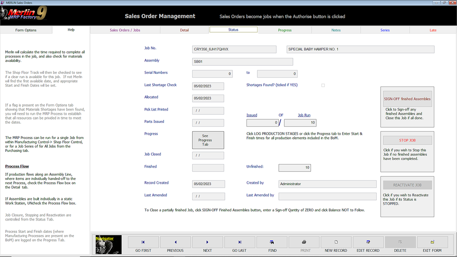This screenshot has height=257, width=457.
Task: Click the Previous record arrow icon
Action: (x=175, y=242)
